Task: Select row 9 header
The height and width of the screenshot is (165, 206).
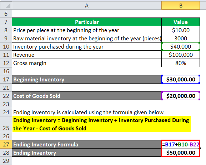Action: point(6,38)
